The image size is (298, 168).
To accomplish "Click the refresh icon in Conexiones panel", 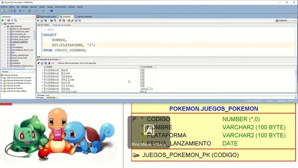I will click(x=8, y=21).
